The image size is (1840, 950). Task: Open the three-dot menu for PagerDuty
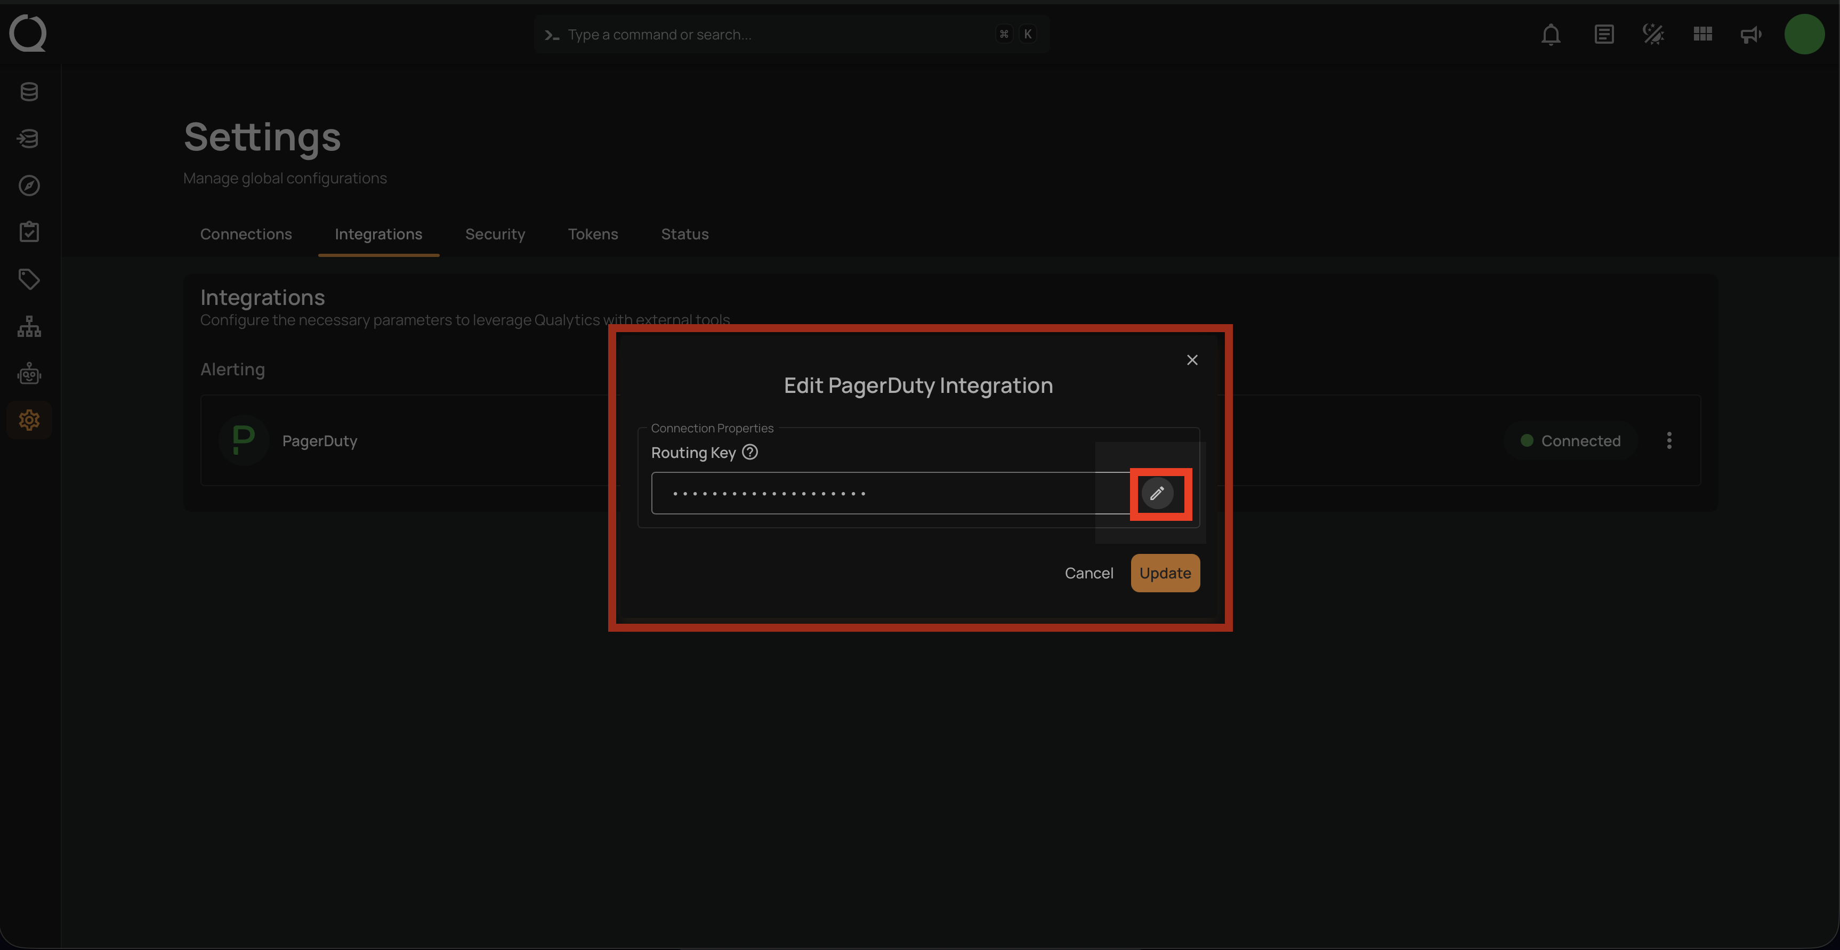point(1669,440)
